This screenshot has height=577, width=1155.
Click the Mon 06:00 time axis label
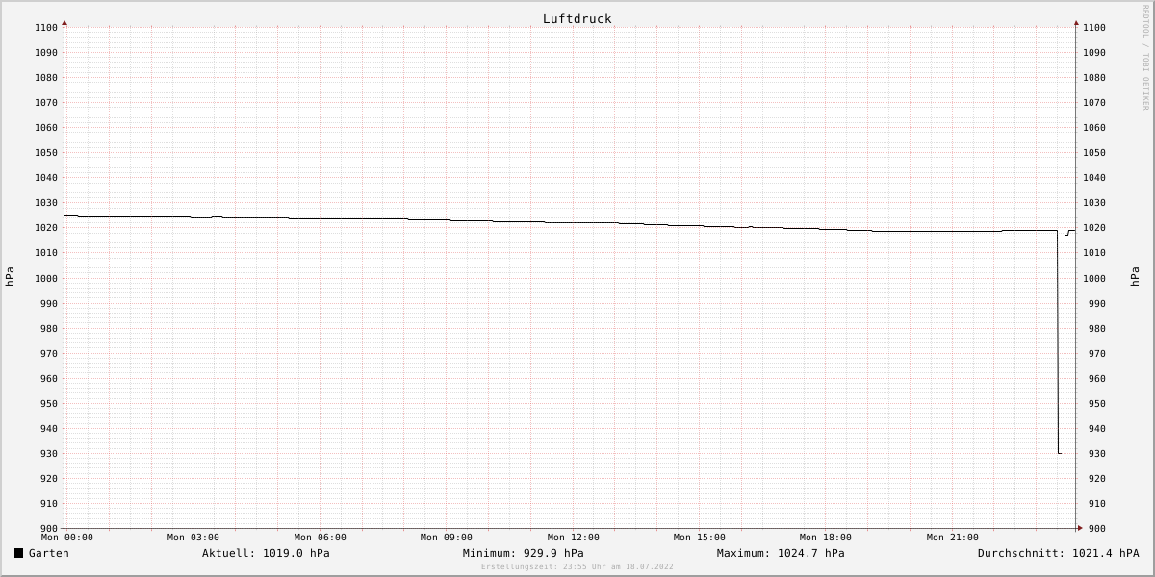[x=321, y=538]
